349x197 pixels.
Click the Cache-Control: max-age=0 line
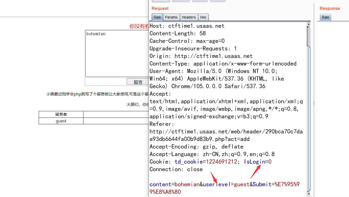(187, 41)
